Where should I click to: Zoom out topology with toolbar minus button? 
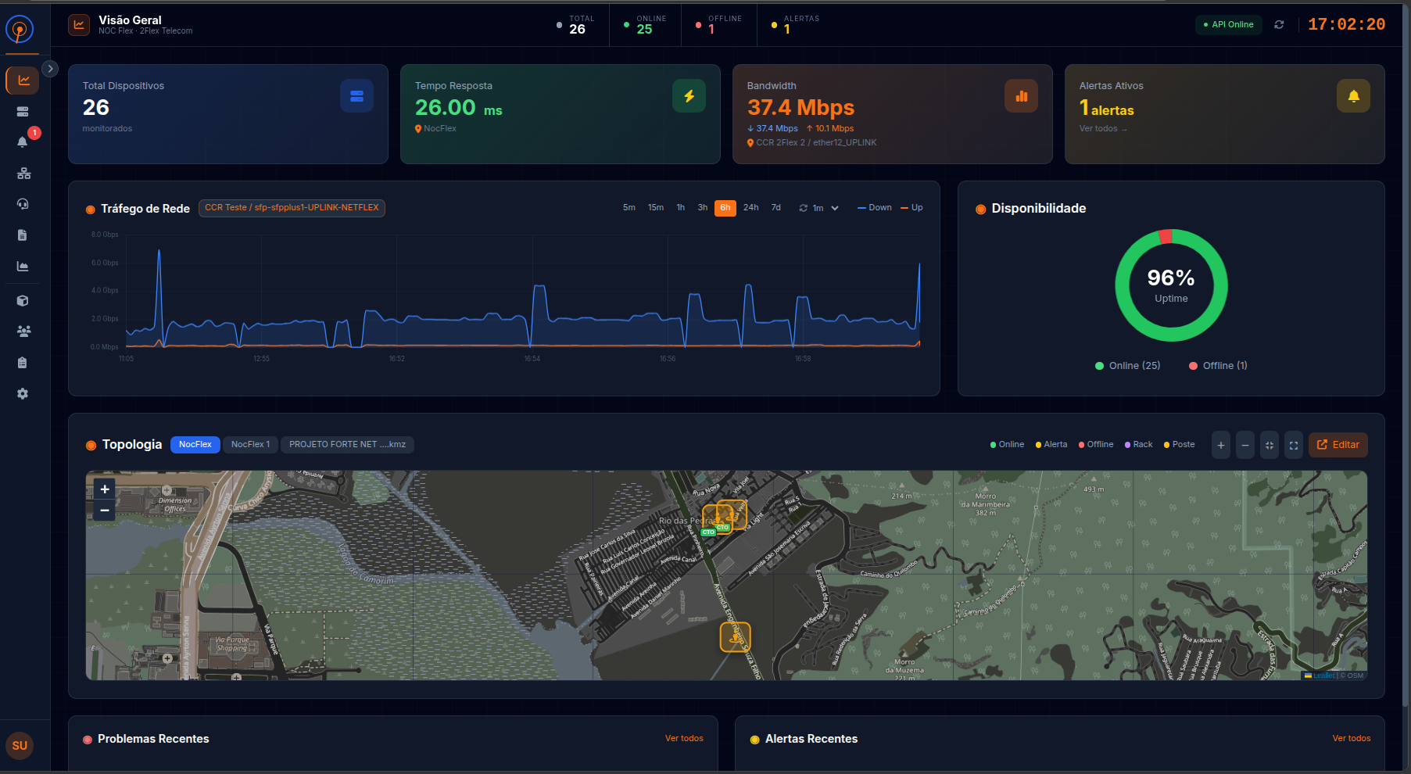(x=1245, y=445)
